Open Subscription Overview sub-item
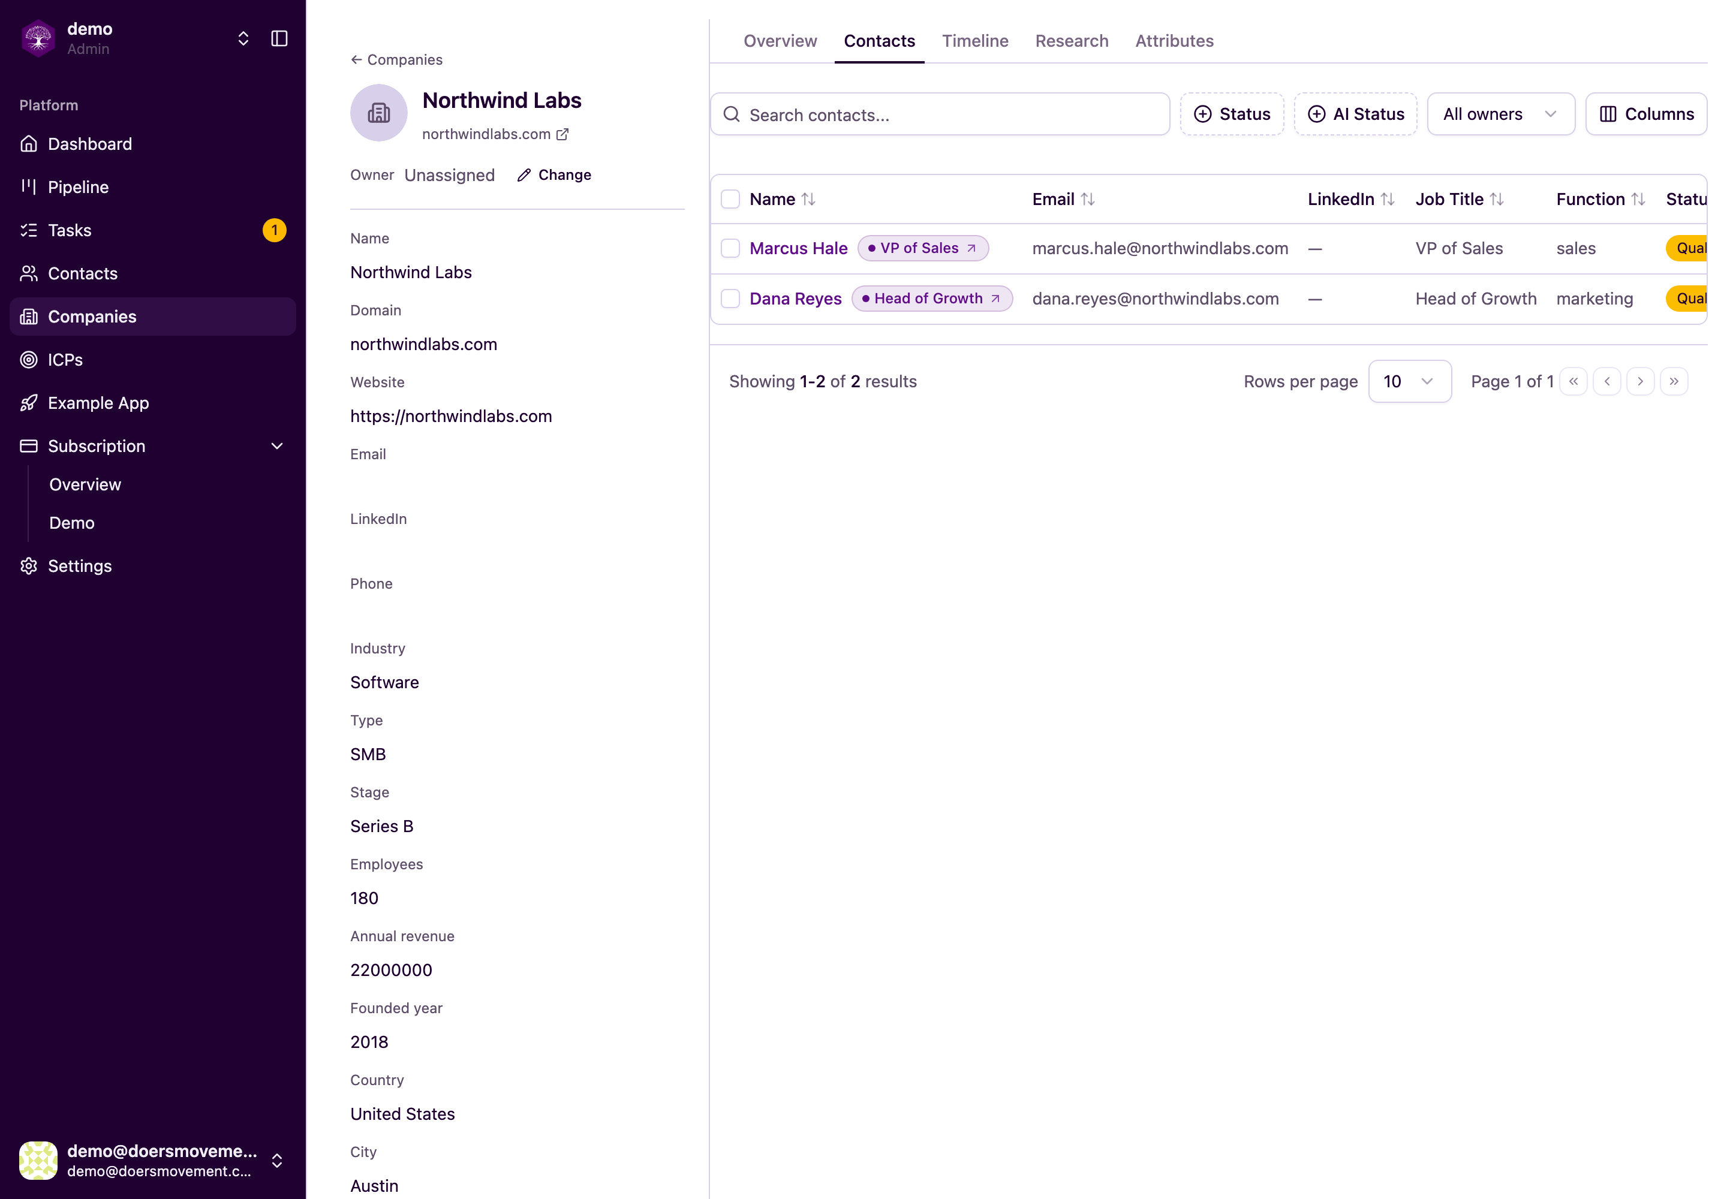Screen dimensions: 1727x1199 point(85,484)
